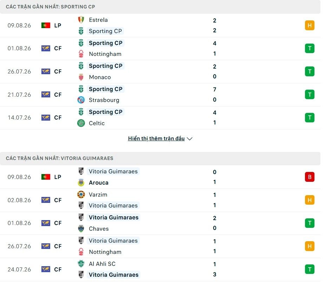This screenshot has width=325, height=282.
Task: Click the Arouca club crest icon
Action: (81, 182)
